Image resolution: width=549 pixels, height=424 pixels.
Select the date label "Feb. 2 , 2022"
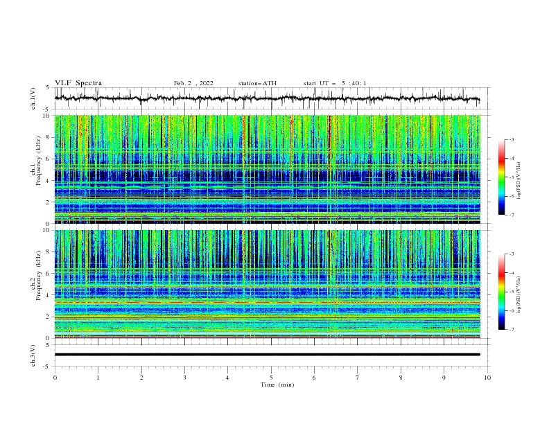193,83
